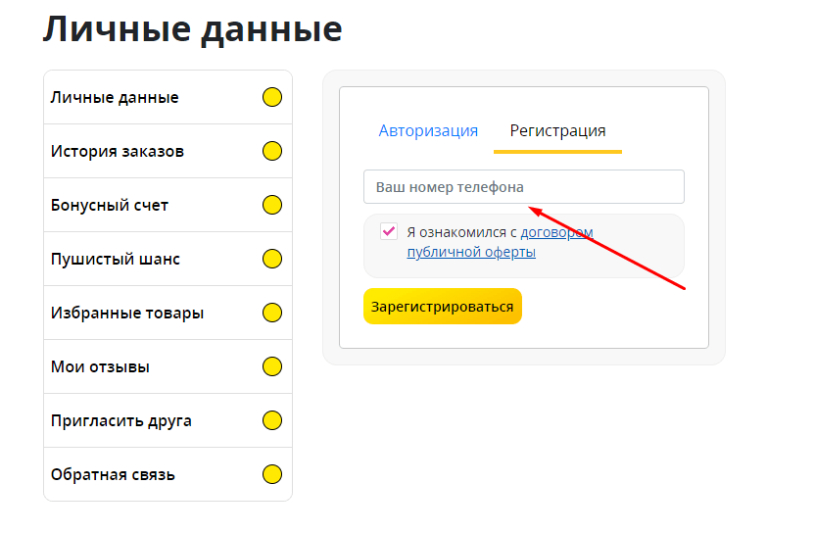This screenshot has height=533, width=815.
Task: Navigate to Обратная связь section
Action: pyautogui.click(x=113, y=475)
